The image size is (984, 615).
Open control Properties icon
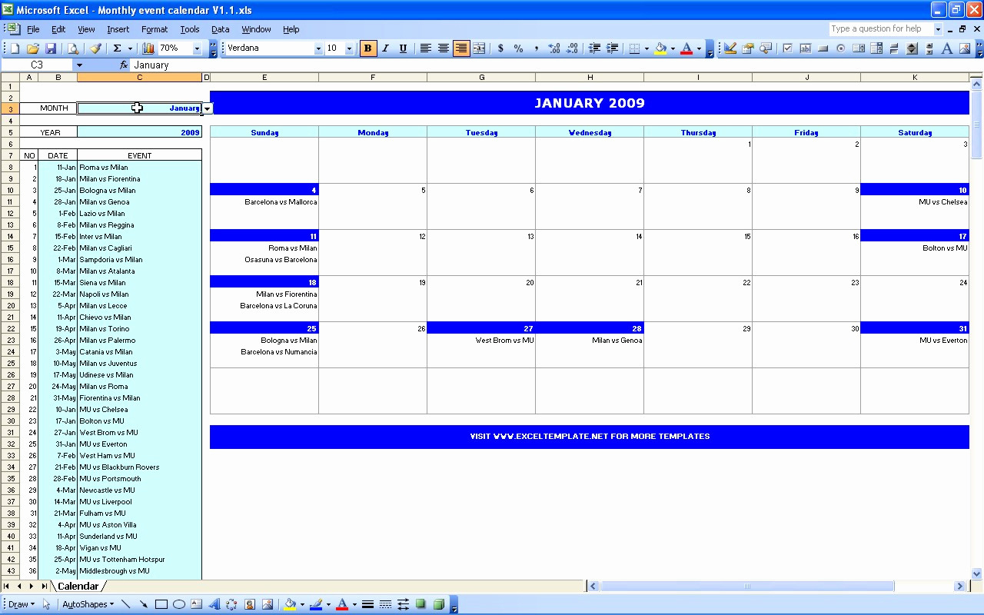pyautogui.click(x=748, y=48)
